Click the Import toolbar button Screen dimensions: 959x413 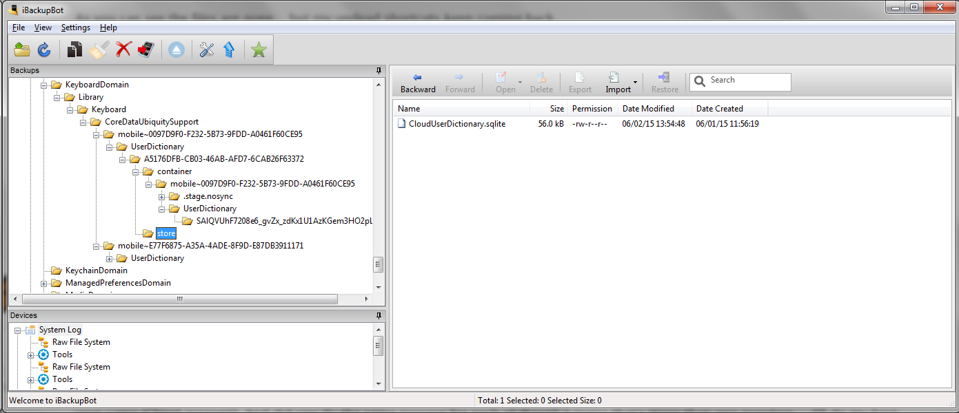pos(618,83)
